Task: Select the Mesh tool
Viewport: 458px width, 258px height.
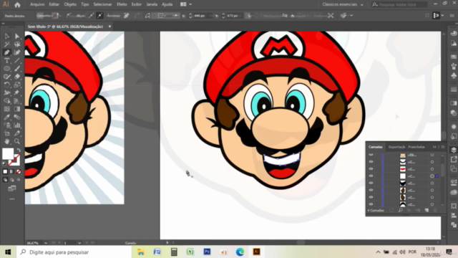Action: tap(6, 109)
